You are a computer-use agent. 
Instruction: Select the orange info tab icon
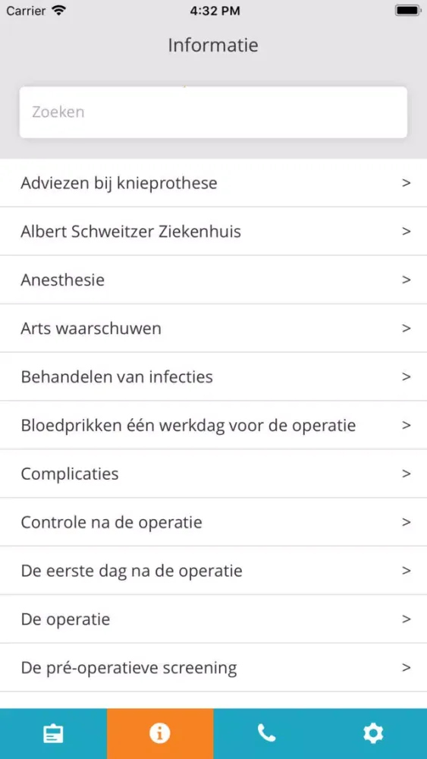coord(160,734)
